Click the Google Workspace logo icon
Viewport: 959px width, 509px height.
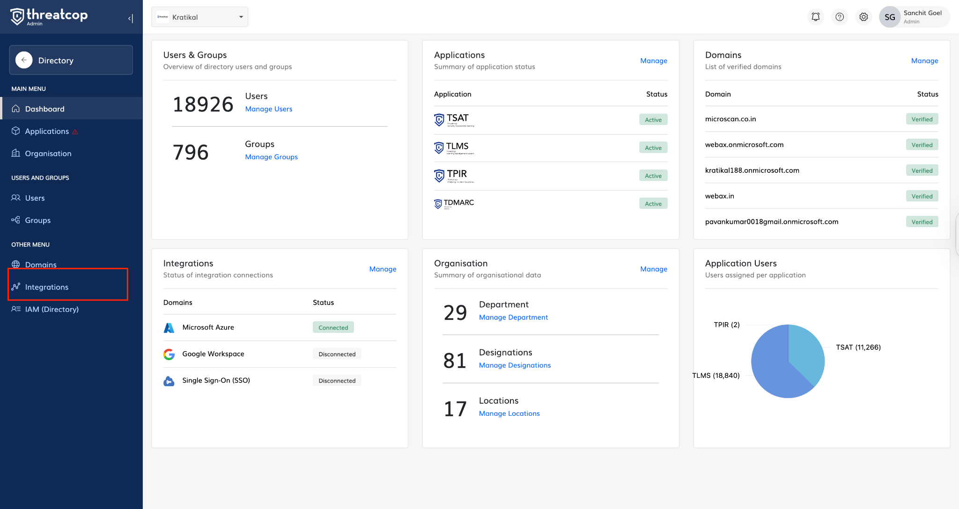coord(169,354)
